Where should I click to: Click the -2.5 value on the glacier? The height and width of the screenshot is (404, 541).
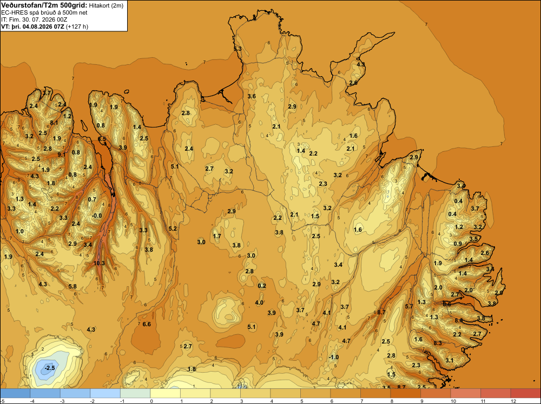point(50,368)
